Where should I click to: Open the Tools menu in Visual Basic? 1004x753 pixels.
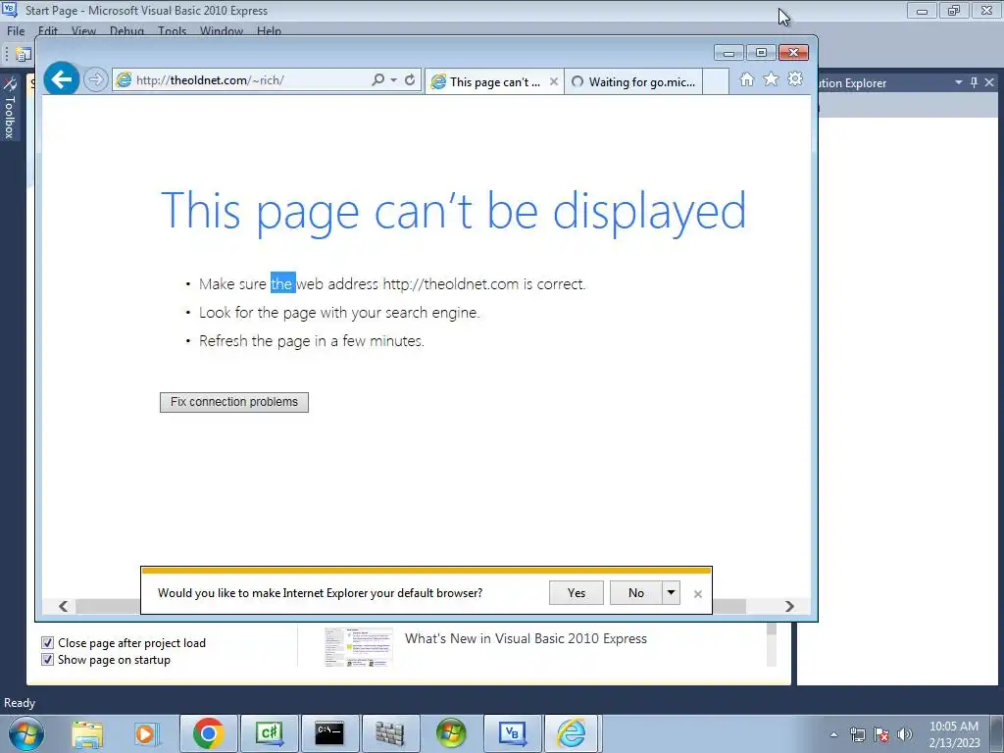173,30
